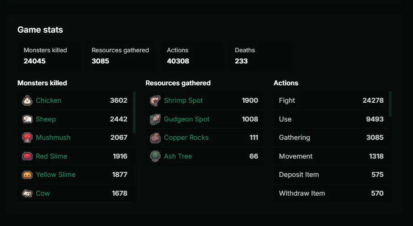Click the Copper Rocks ore icon
The width and height of the screenshot is (413, 226).
point(155,138)
